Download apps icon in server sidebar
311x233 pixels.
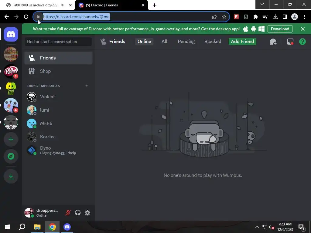(11, 176)
